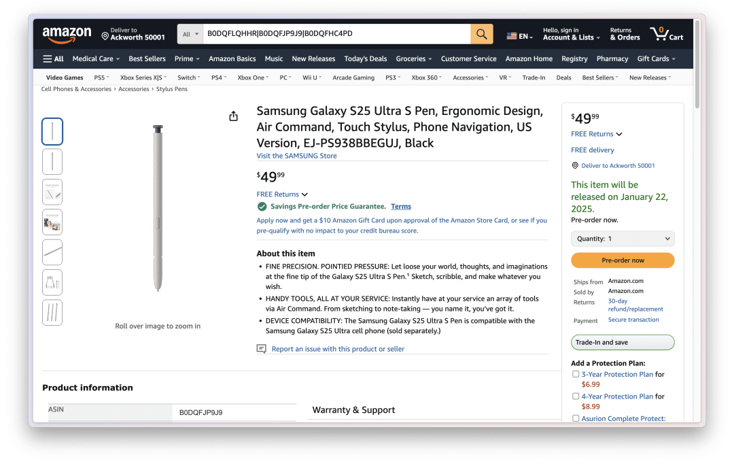Click the search magnifying glass icon
This screenshot has height=459, width=734.
482,33
